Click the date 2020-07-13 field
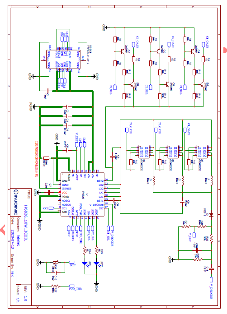 (13, 239)
